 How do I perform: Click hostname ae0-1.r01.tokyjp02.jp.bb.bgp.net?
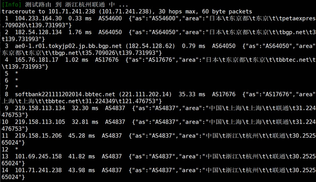(68, 46)
